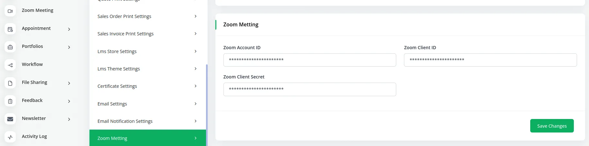Open Lms Theme Settings section
The image size is (589, 146).
(119, 69)
